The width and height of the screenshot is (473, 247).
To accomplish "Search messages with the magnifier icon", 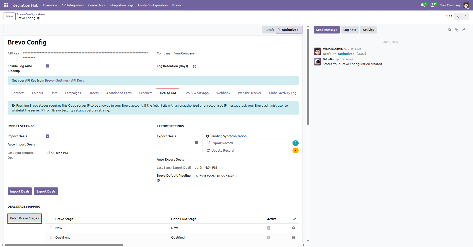I will pos(449,30).
